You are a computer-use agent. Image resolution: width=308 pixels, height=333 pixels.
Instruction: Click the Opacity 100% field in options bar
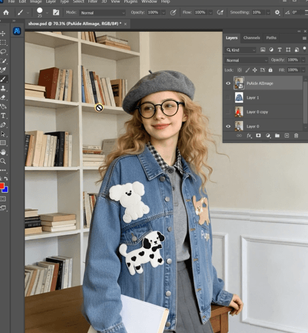pos(153,12)
